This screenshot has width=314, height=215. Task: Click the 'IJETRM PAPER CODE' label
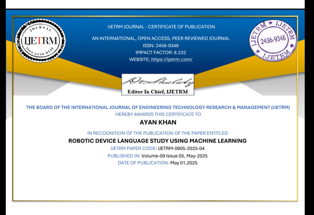point(133,148)
